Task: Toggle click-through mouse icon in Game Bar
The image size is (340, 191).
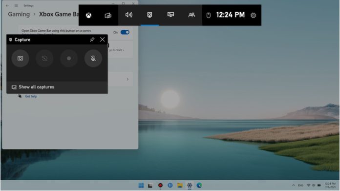Action: pyautogui.click(x=209, y=15)
